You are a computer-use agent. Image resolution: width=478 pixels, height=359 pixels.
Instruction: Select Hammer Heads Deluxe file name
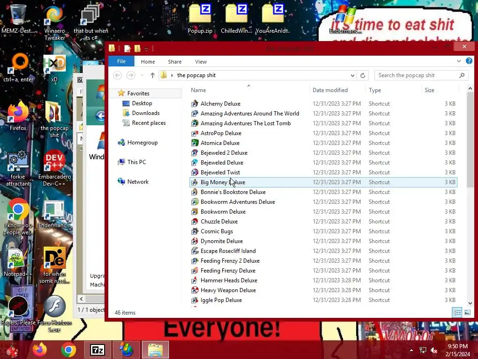(229, 280)
